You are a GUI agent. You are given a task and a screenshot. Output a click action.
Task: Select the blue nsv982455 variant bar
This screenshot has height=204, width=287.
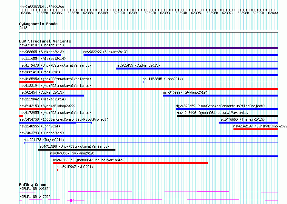tap(197, 69)
